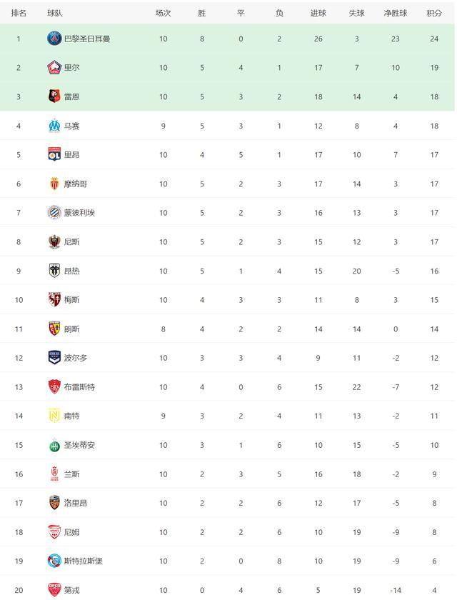Open team name 斯特拉斯堡
Image resolution: width=457 pixels, height=600 pixels.
tap(84, 561)
